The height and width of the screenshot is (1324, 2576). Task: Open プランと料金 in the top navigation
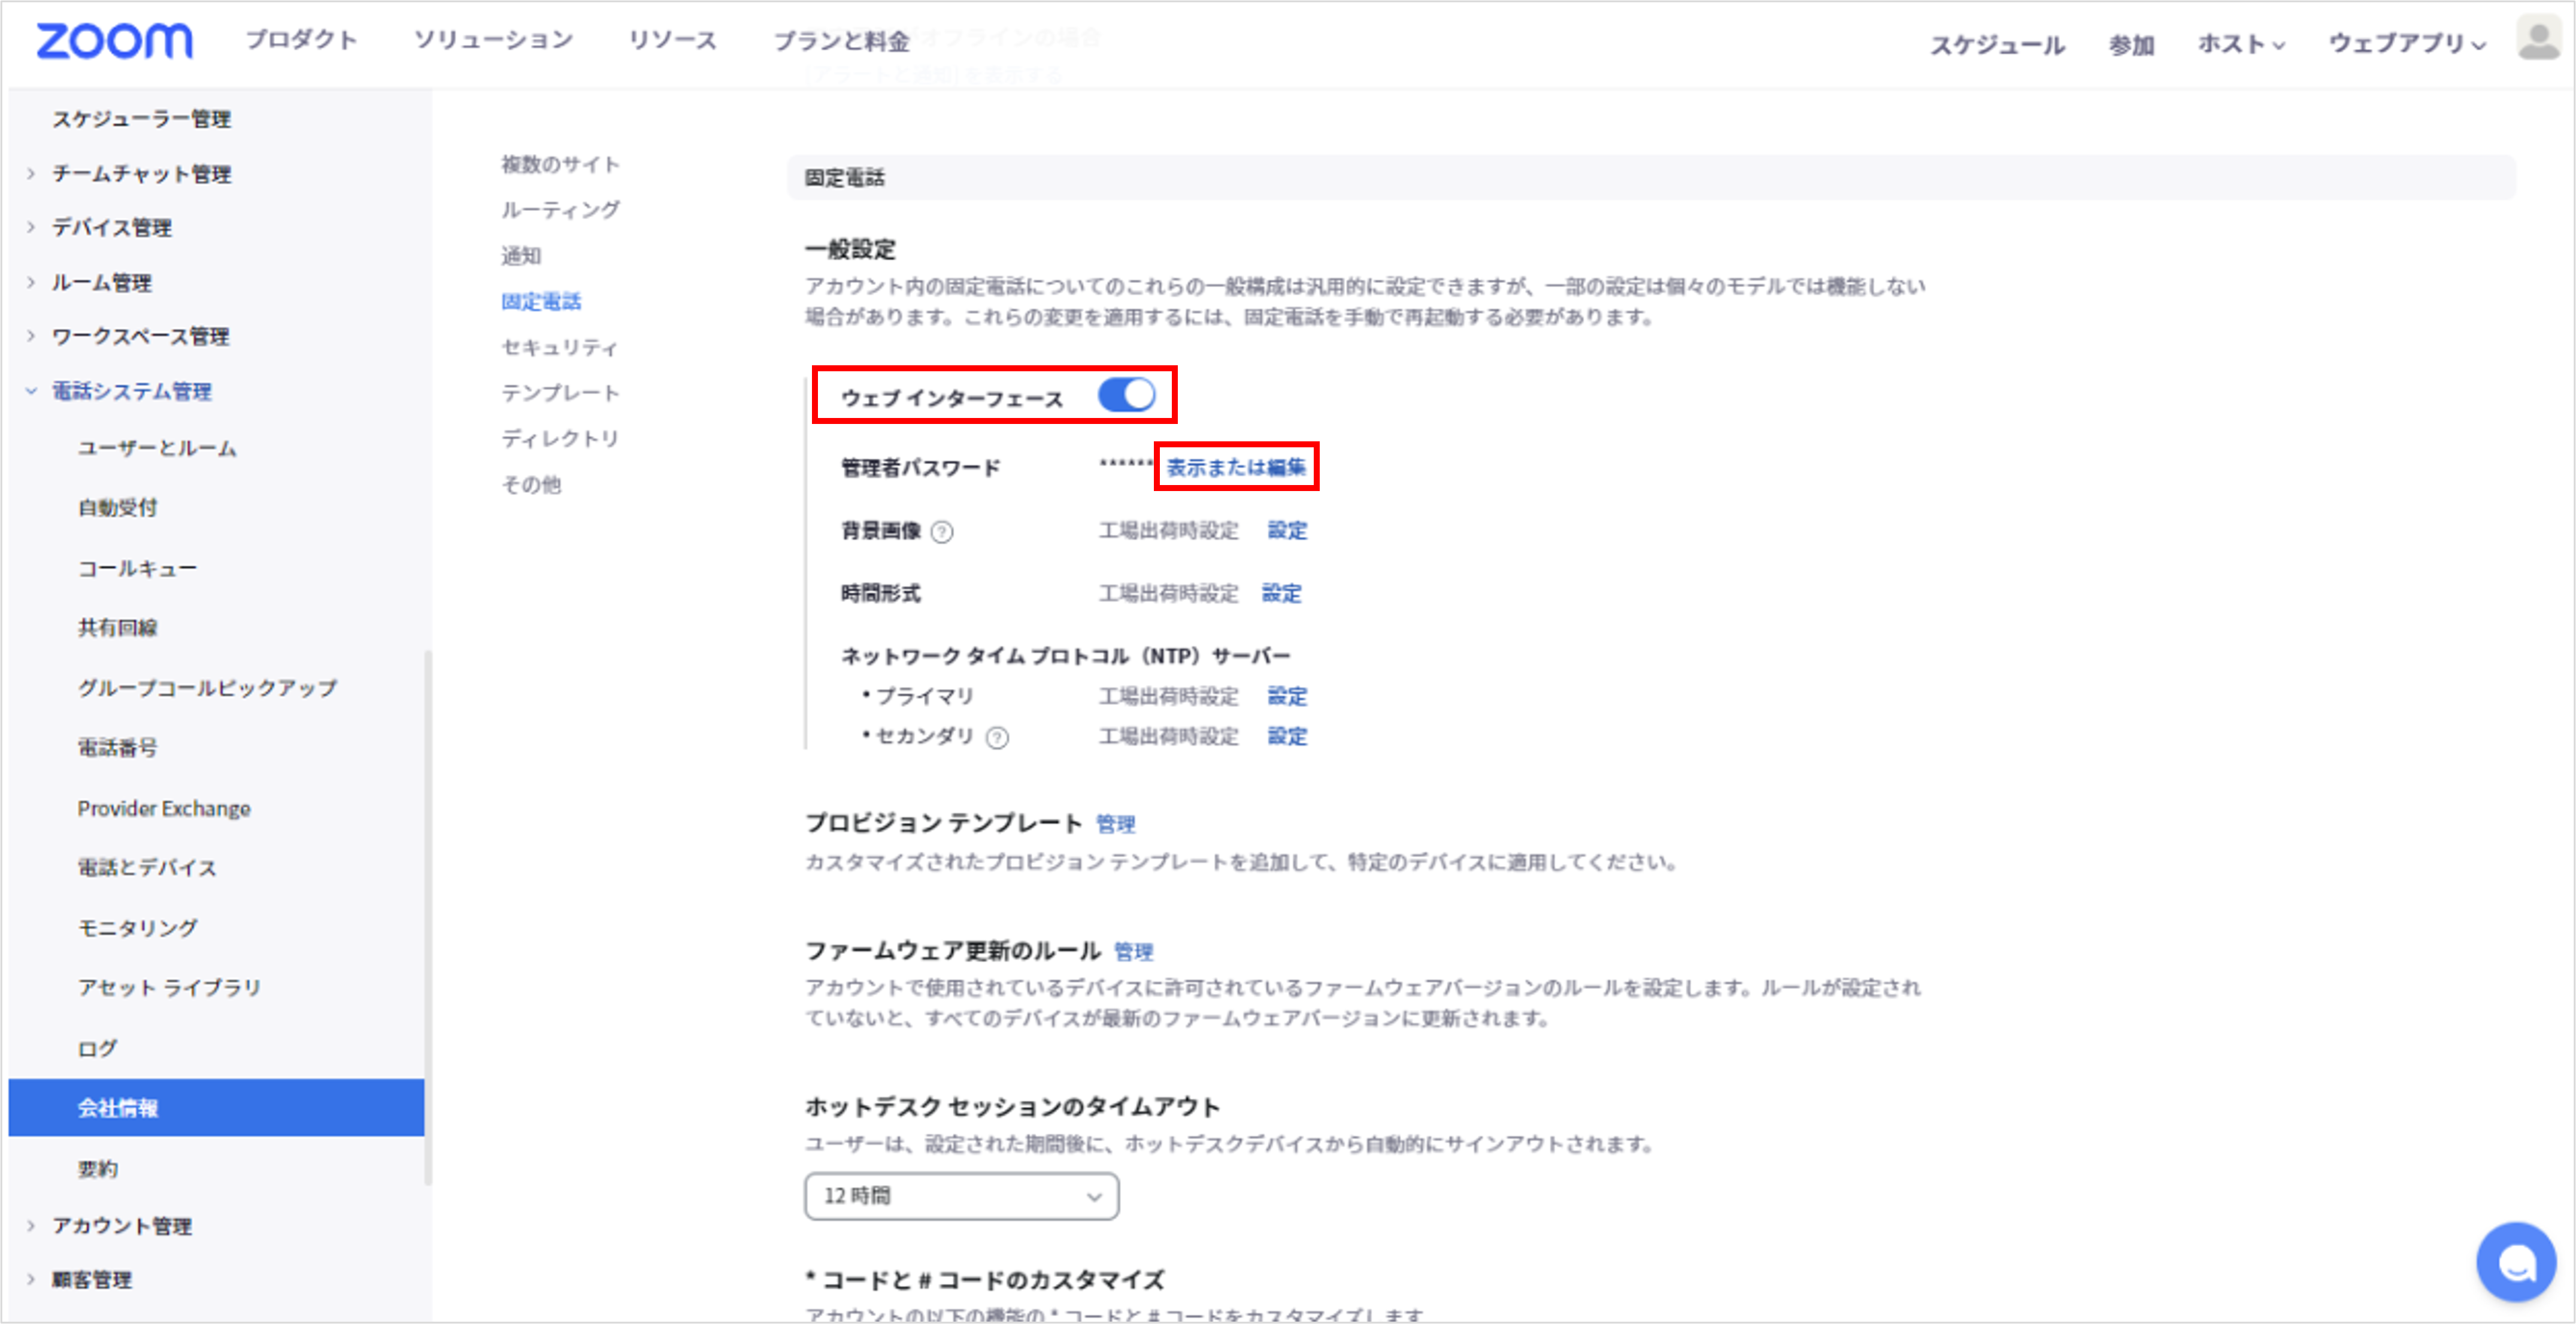tap(842, 41)
